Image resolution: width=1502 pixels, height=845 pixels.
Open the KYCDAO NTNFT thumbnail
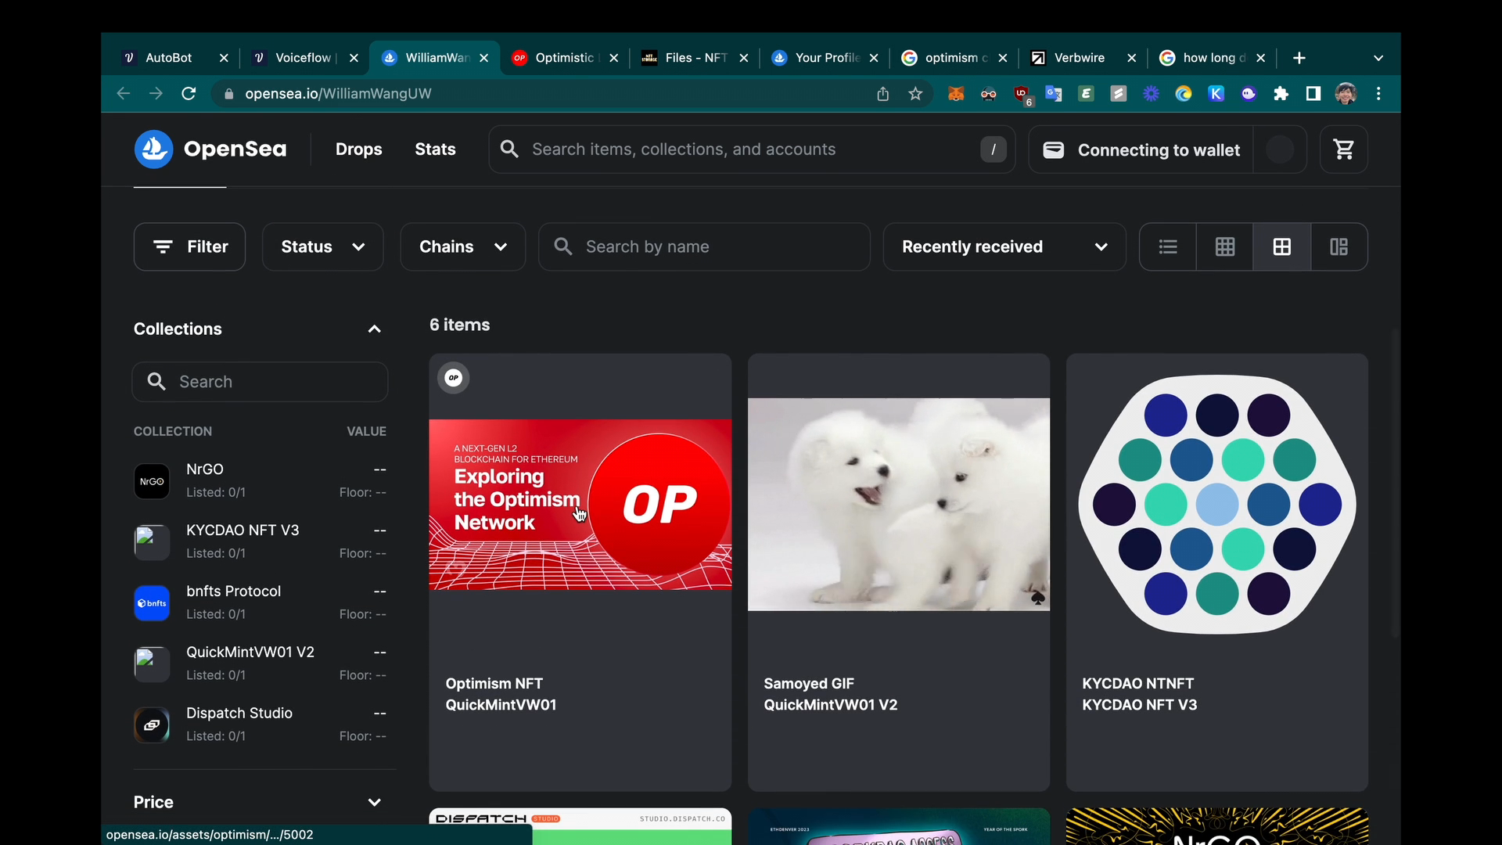[1216, 505]
